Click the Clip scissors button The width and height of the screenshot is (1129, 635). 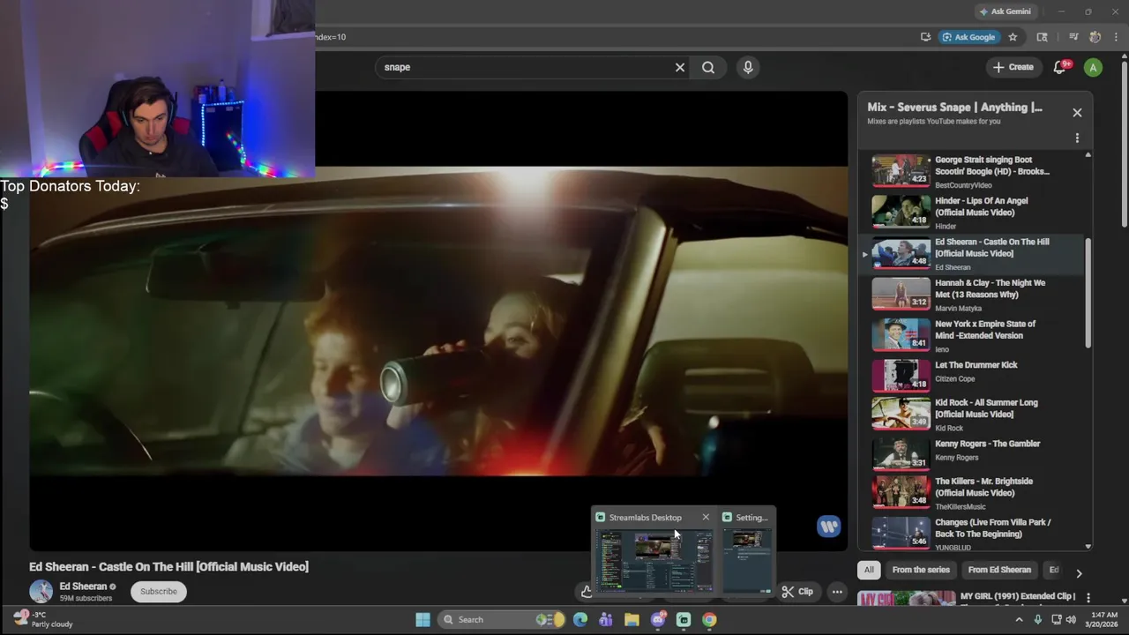pos(798,592)
